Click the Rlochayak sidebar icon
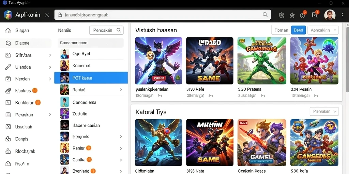 point(8,151)
